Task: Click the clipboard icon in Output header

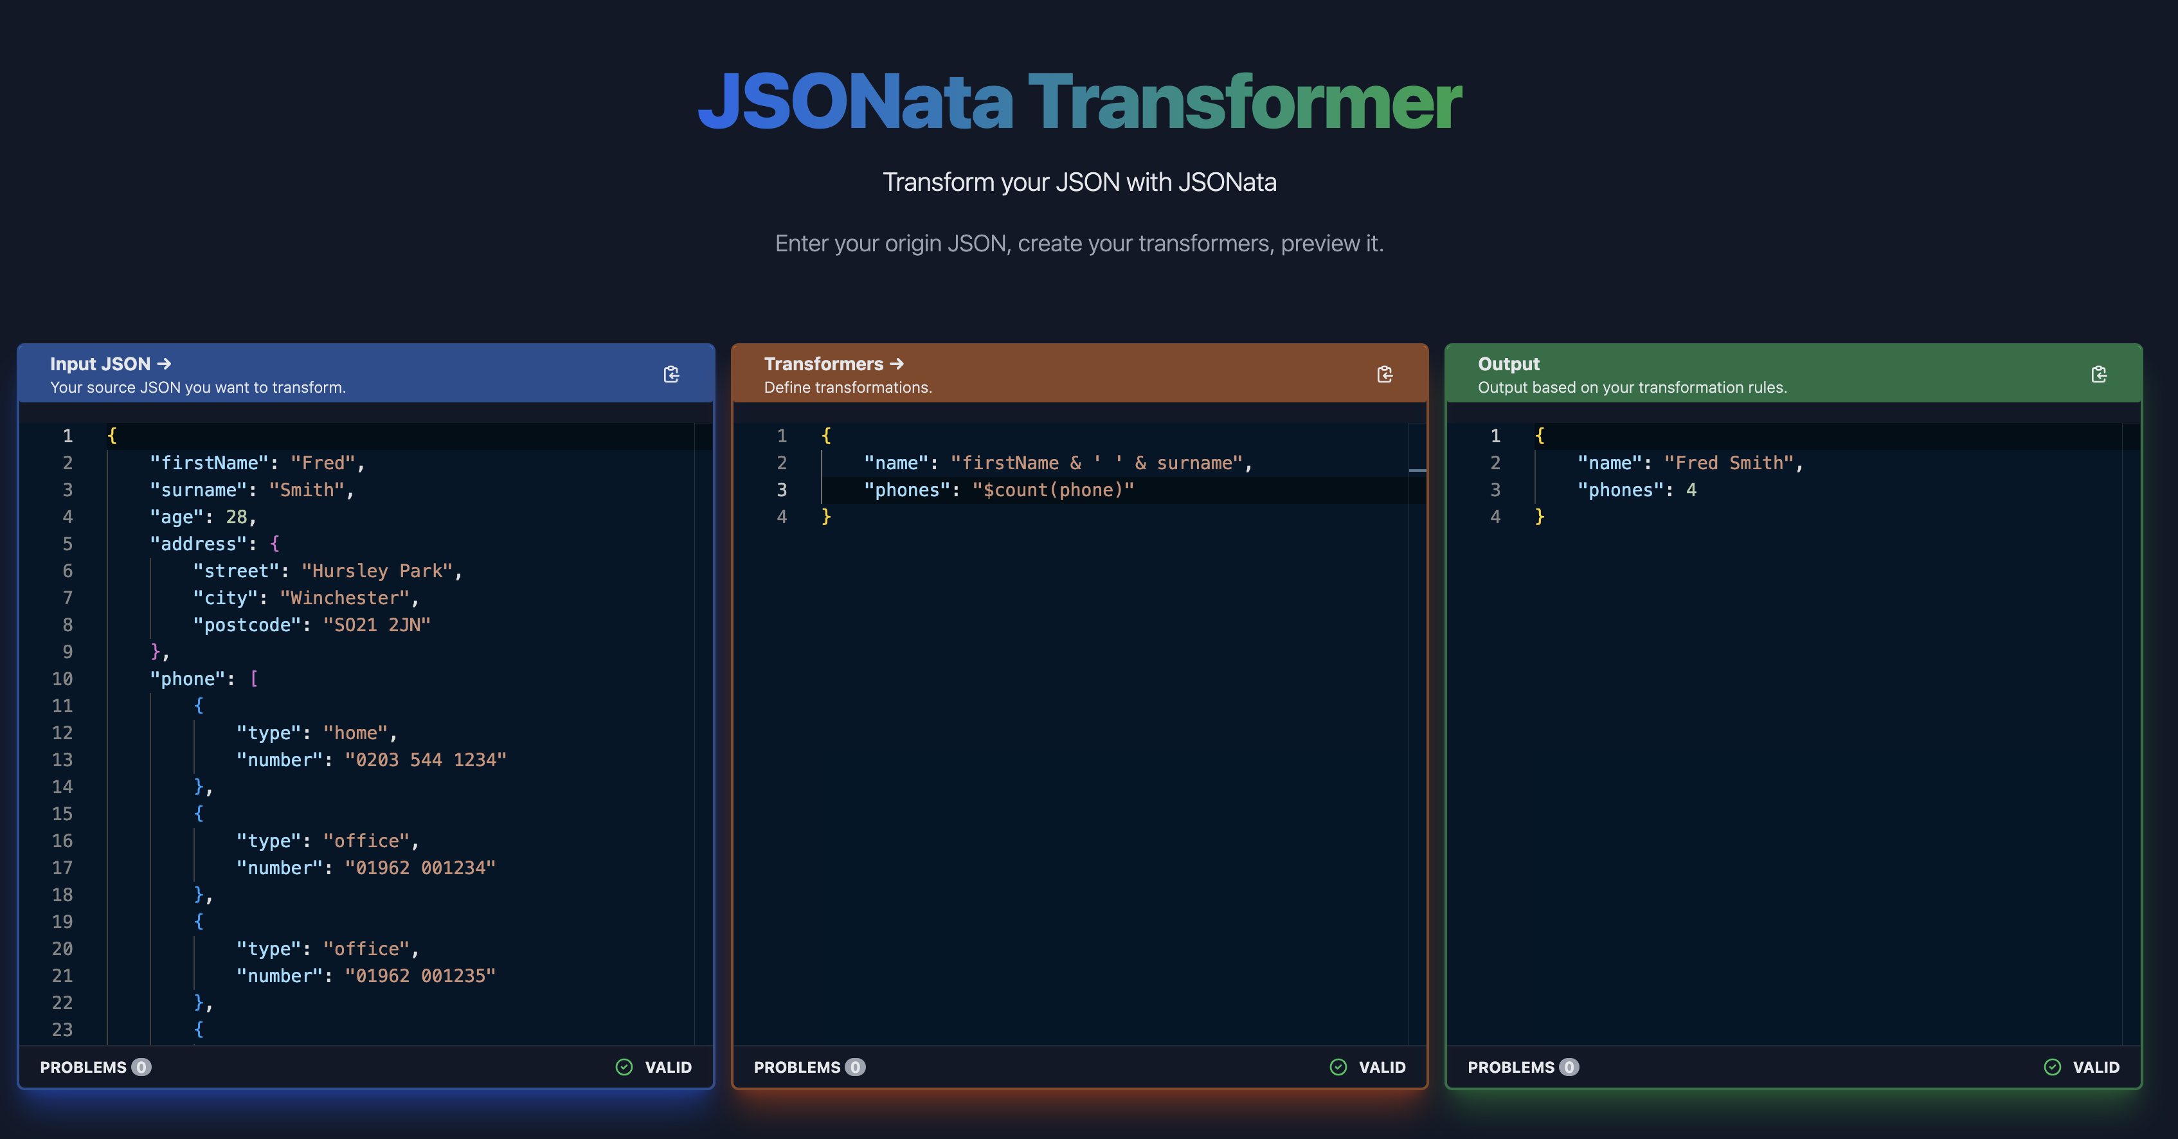Action: coord(2098,373)
